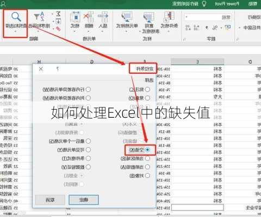
Task: Expand the ribbon 条件格式 dropdown arrow
Action: click(169, 31)
